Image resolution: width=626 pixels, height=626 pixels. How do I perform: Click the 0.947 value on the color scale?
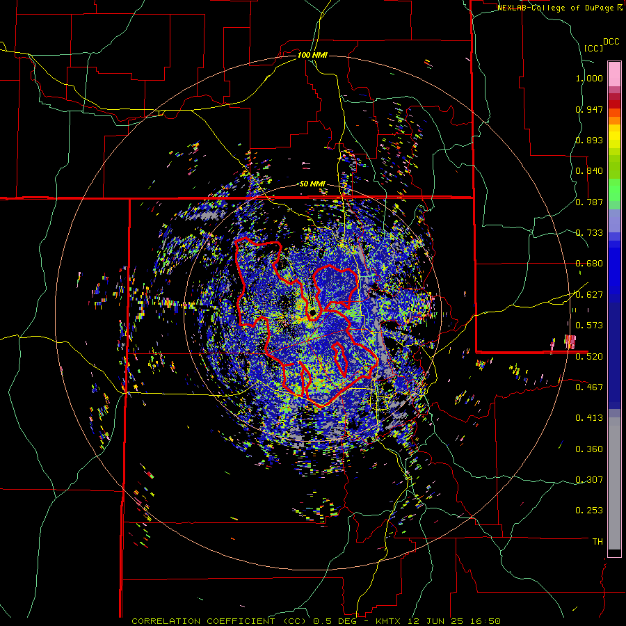(589, 109)
